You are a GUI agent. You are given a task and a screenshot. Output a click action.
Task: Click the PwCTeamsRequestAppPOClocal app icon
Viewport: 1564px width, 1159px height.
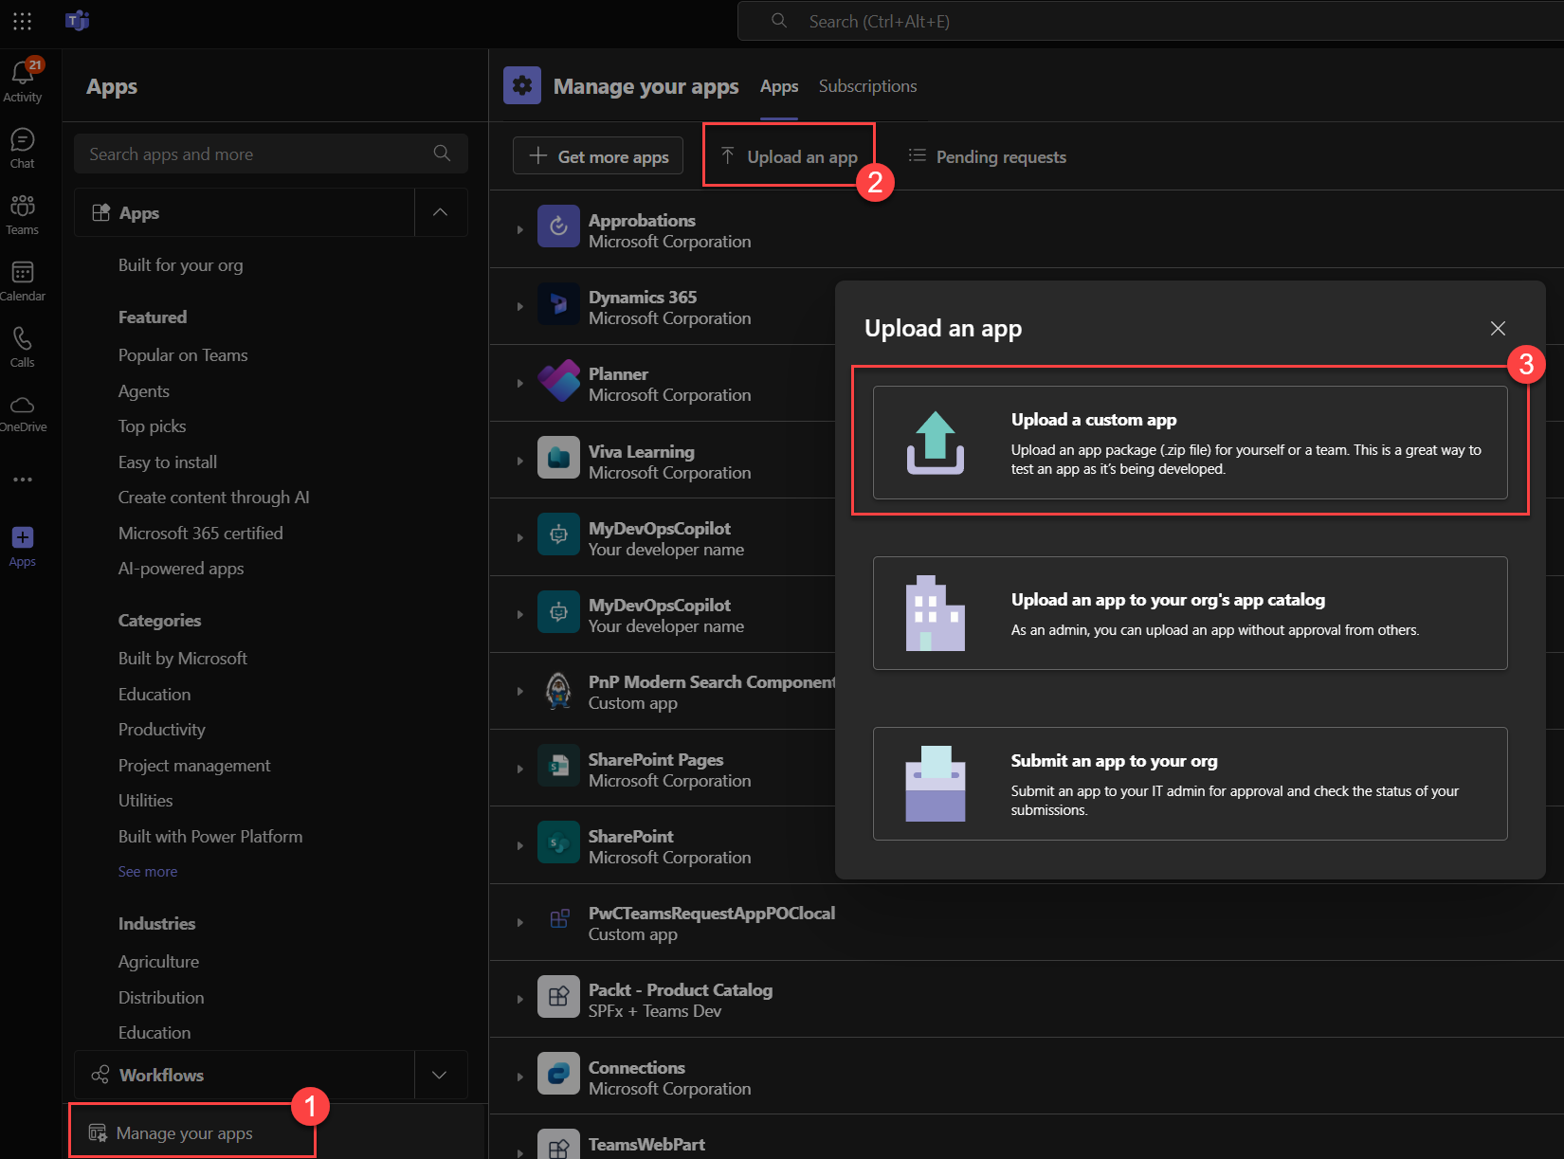[558, 919]
